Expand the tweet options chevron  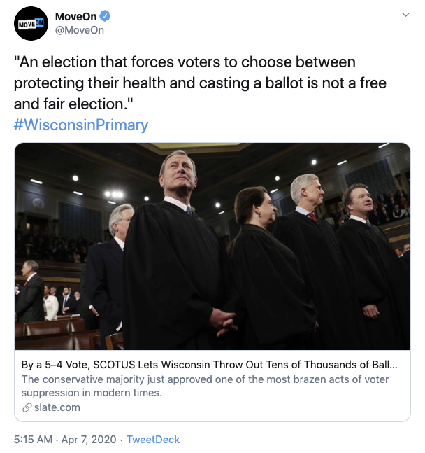tap(405, 15)
